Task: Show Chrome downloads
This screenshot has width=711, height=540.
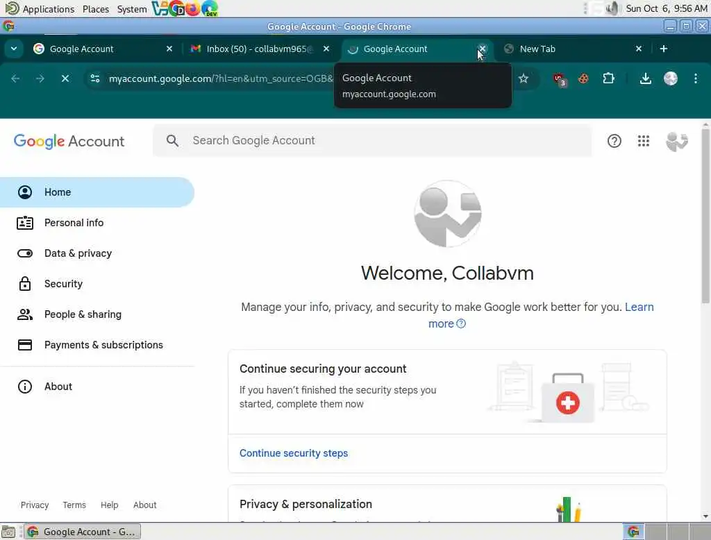Action: [645, 78]
